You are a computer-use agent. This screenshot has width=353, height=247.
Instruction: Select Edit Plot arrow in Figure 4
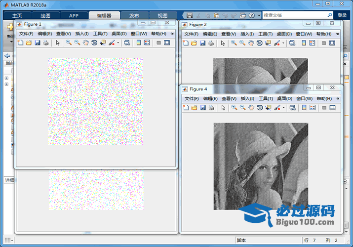[224, 108]
